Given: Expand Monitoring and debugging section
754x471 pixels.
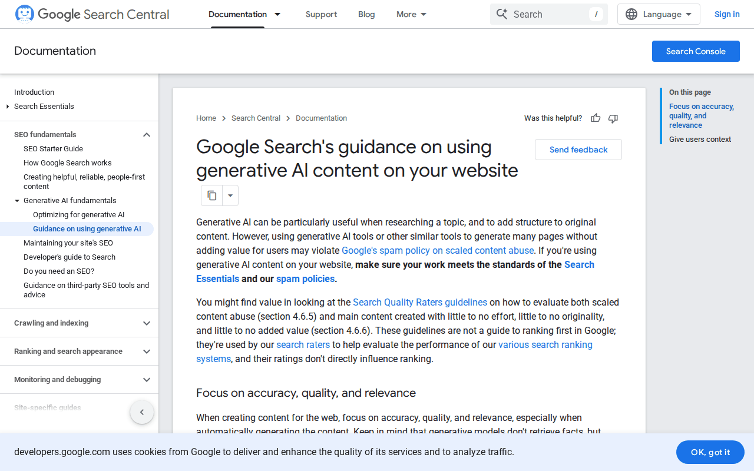Looking at the screenshot, I should (x=147, y=380).
